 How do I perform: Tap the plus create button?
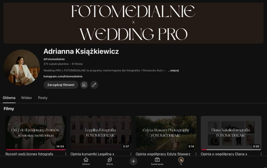pyautogui.click(x=133, y=161)
